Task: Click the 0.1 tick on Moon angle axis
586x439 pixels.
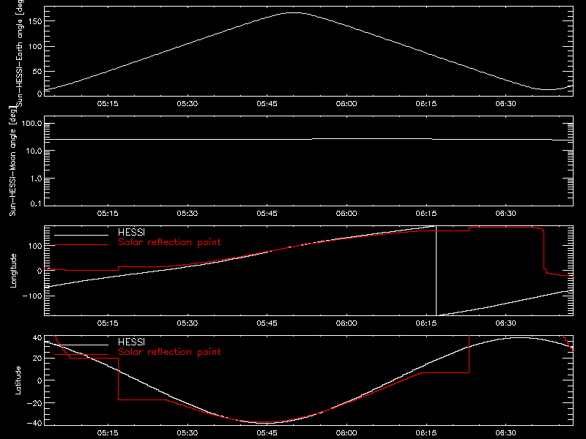Action: pos(36,204)
